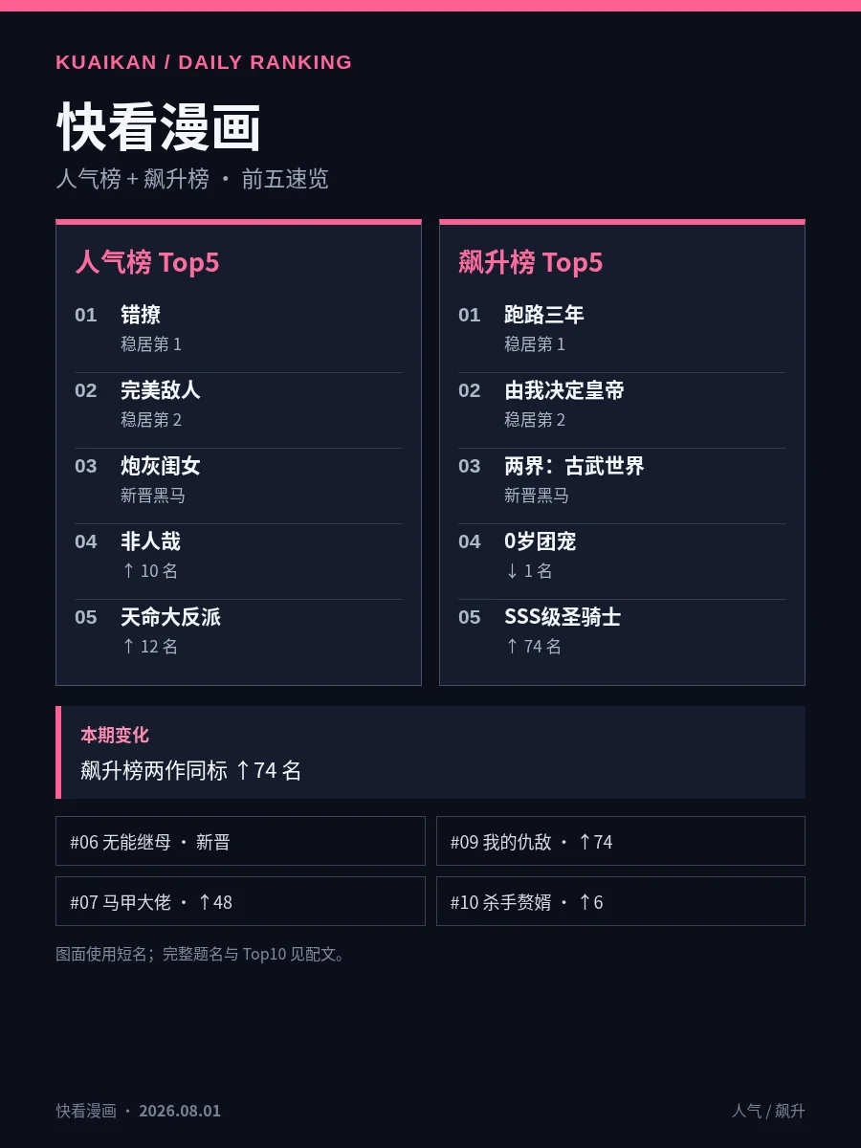Viewport: 861px width, 1148px height.
Task: Click the 快看漫画 main title
Action: 159,127
